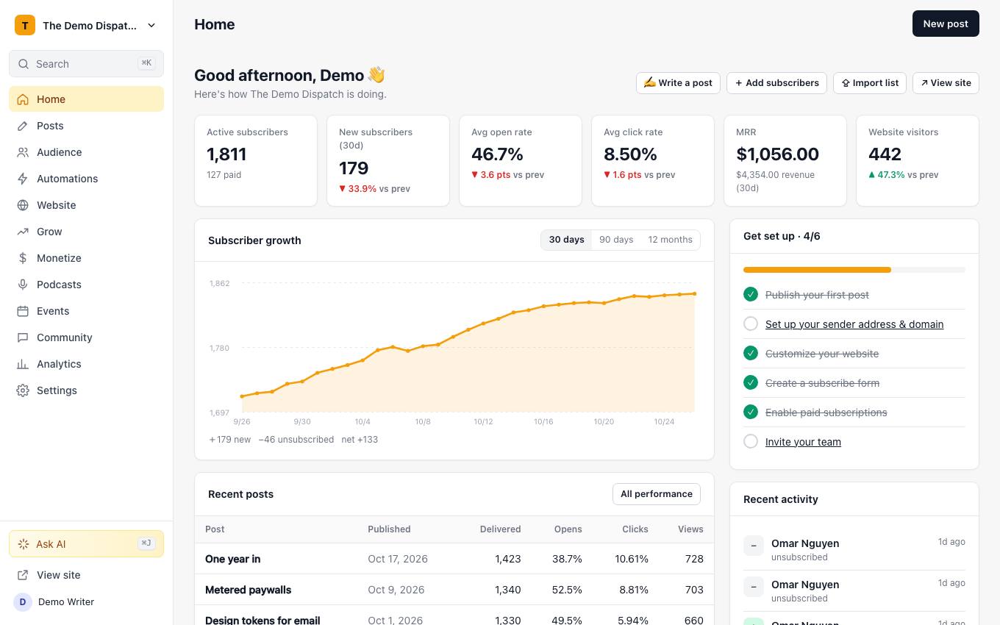
Task: Click the external link icon beside sidebar View site
Action: click(23, 575)
